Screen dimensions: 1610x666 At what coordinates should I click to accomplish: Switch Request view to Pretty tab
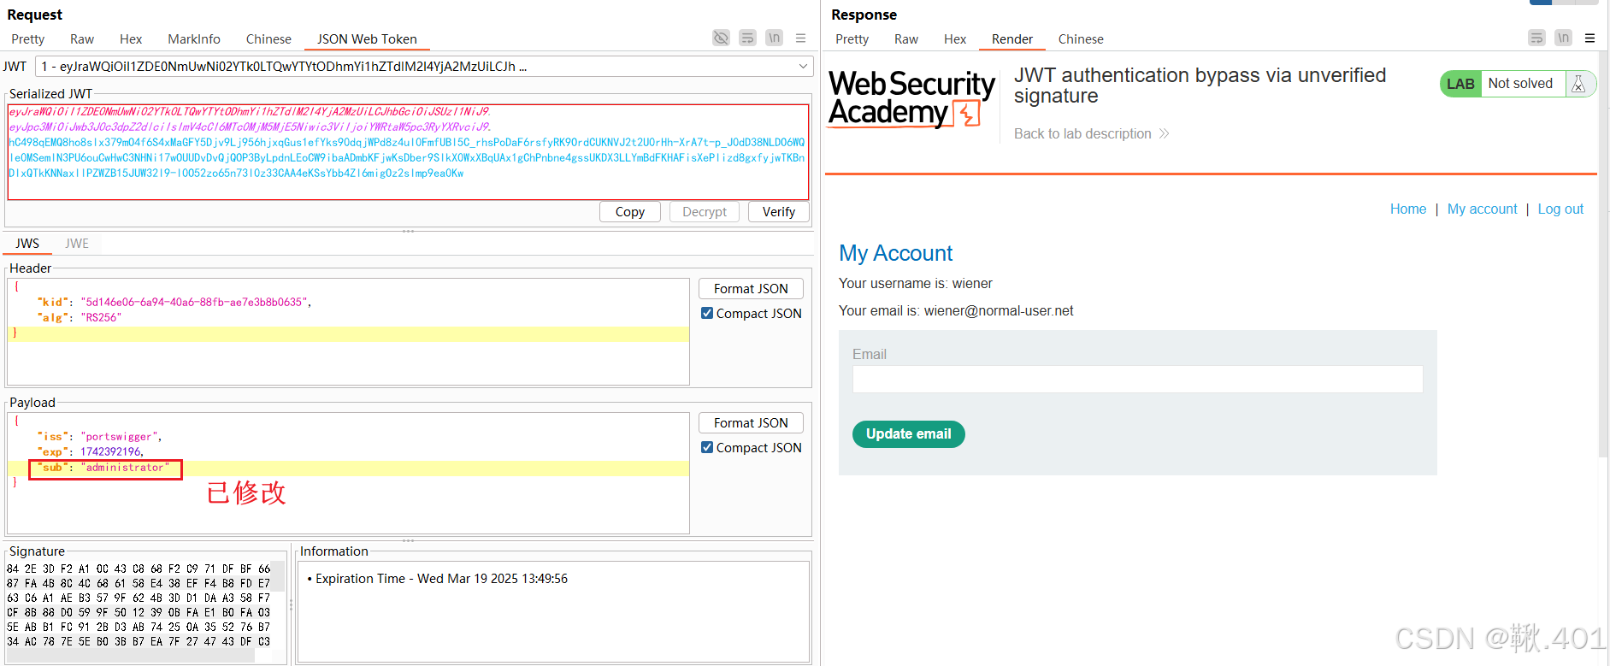[27, 39]
